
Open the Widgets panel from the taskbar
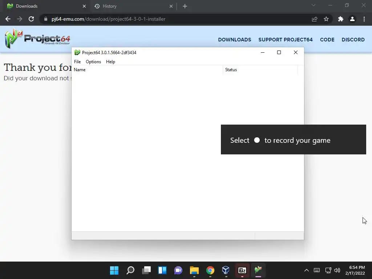[x=162, y=270]
